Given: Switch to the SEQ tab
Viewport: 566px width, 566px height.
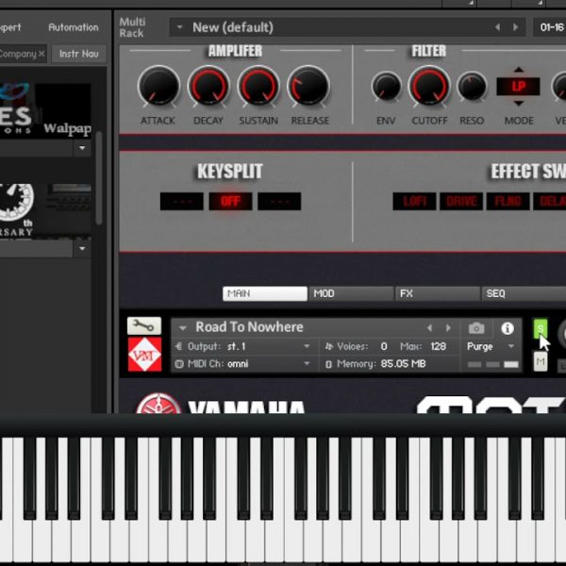Looking at the screenshot, I should click(x=524, y=293).
